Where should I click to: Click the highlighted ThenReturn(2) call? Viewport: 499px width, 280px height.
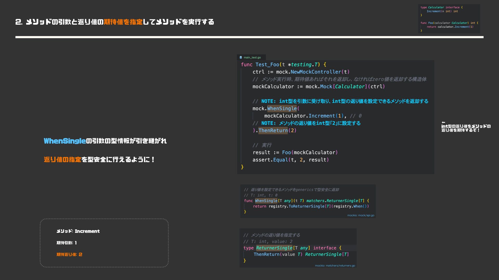coord(277,130)
